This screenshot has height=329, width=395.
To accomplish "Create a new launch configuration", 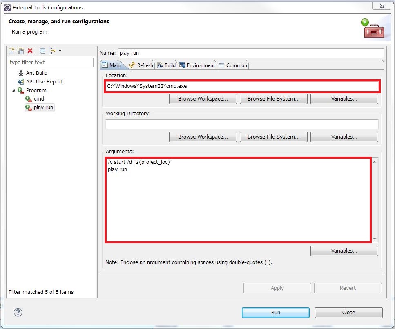I will pyautogui.click(x=11, y=51).
